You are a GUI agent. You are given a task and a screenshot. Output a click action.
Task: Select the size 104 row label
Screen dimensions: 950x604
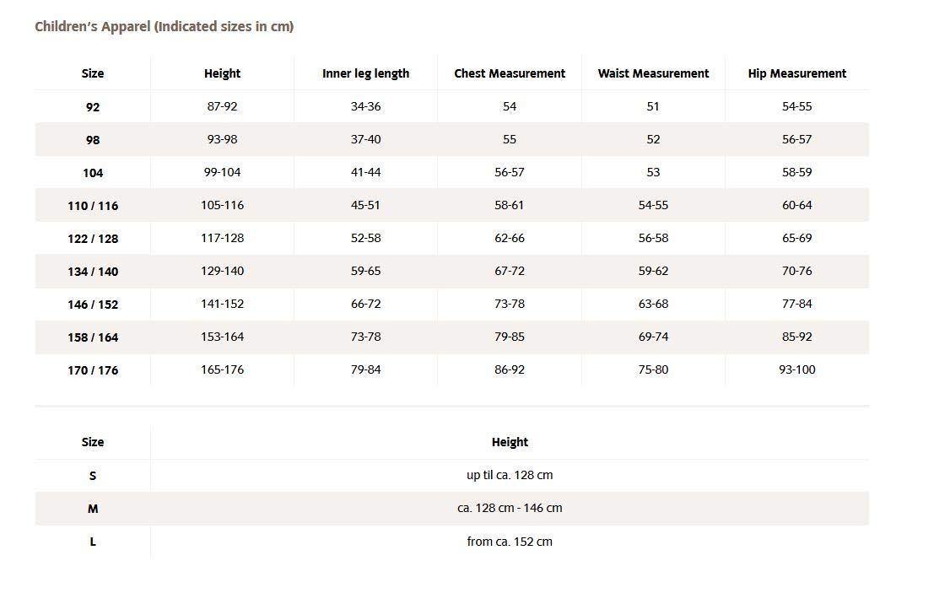point(93,173)
